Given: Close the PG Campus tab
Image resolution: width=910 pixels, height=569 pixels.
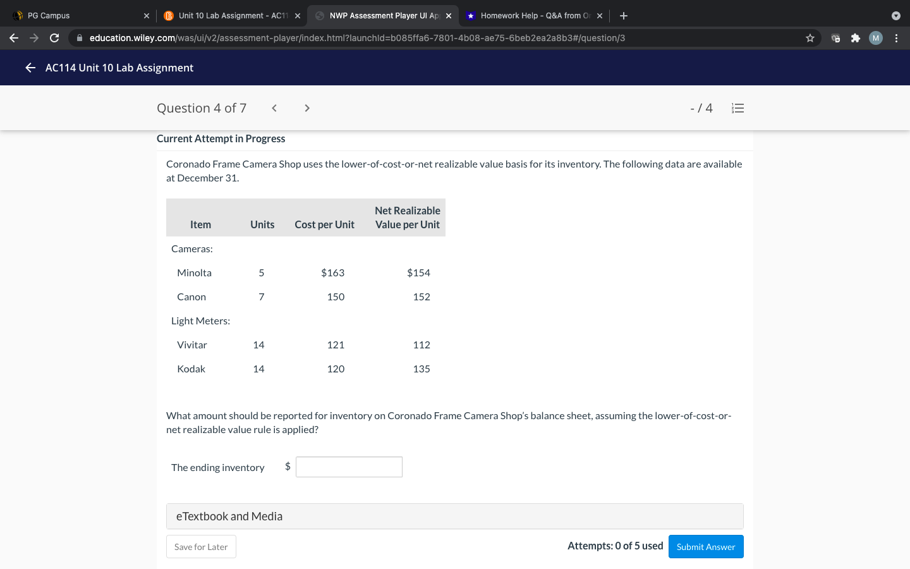Looking at the screenshot, I should (147, 16).
